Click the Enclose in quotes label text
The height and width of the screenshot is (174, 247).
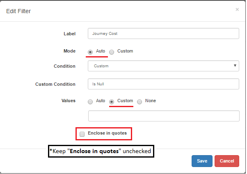(x=107, y=133)
